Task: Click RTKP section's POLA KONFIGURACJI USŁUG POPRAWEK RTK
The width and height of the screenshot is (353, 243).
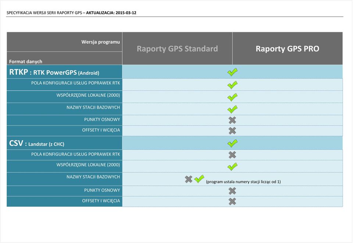Action: pos(76,83)
